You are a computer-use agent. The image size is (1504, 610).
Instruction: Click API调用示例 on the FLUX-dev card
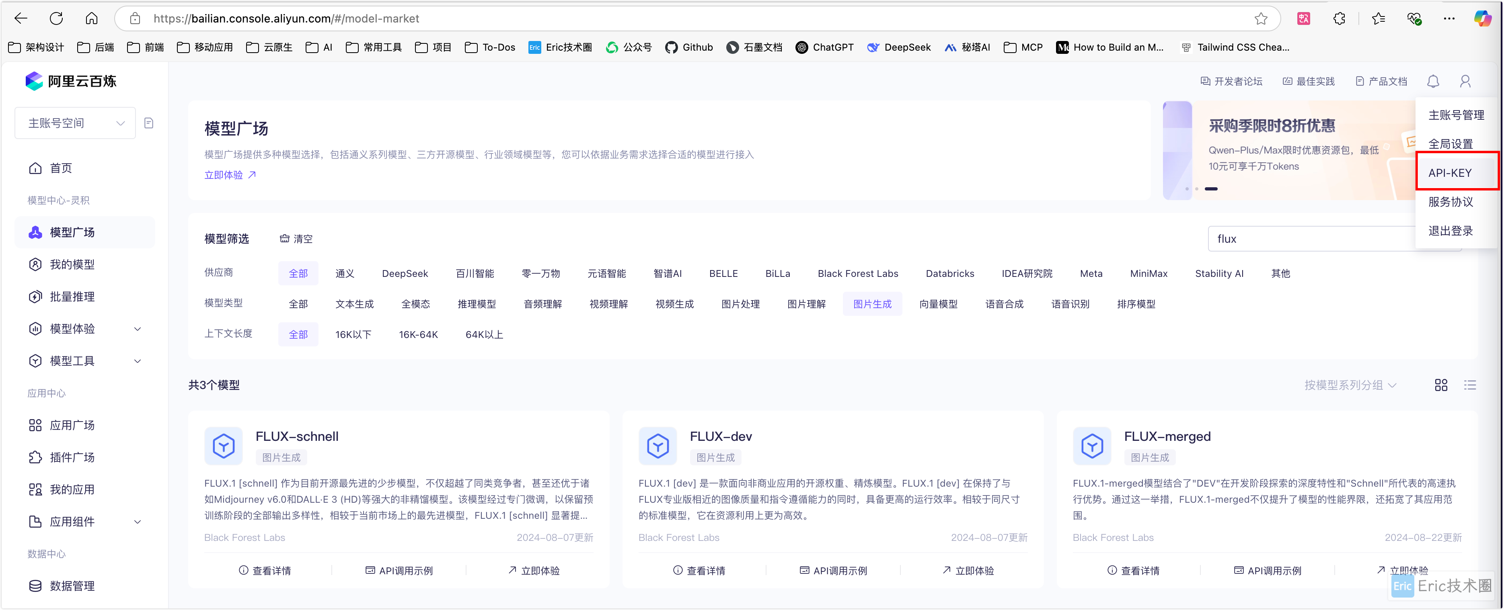[x=833, y=570]
